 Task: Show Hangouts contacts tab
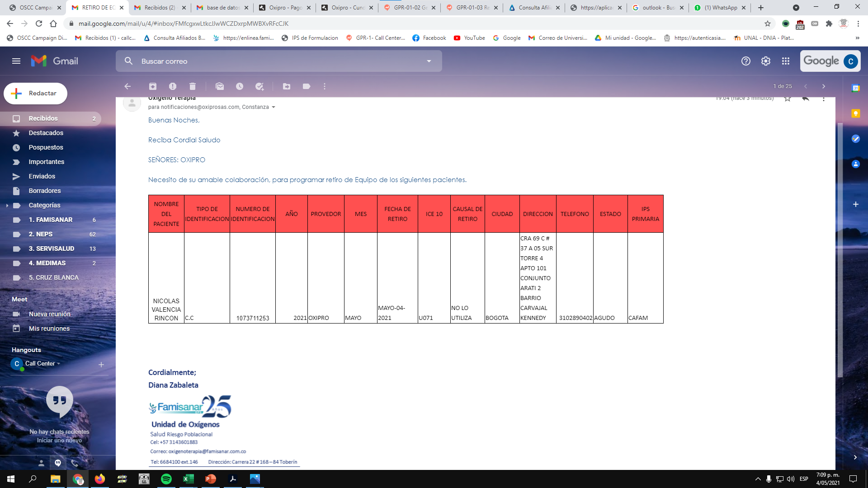[41, 463]
